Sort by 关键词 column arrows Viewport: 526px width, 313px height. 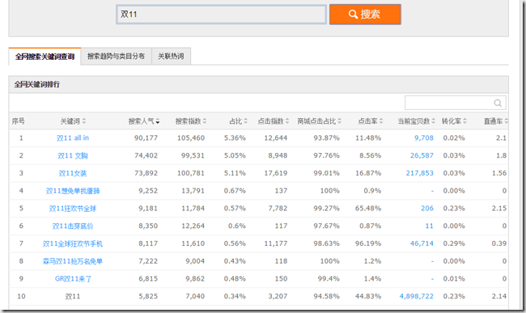pyautogui.click(x=84, y=121)
